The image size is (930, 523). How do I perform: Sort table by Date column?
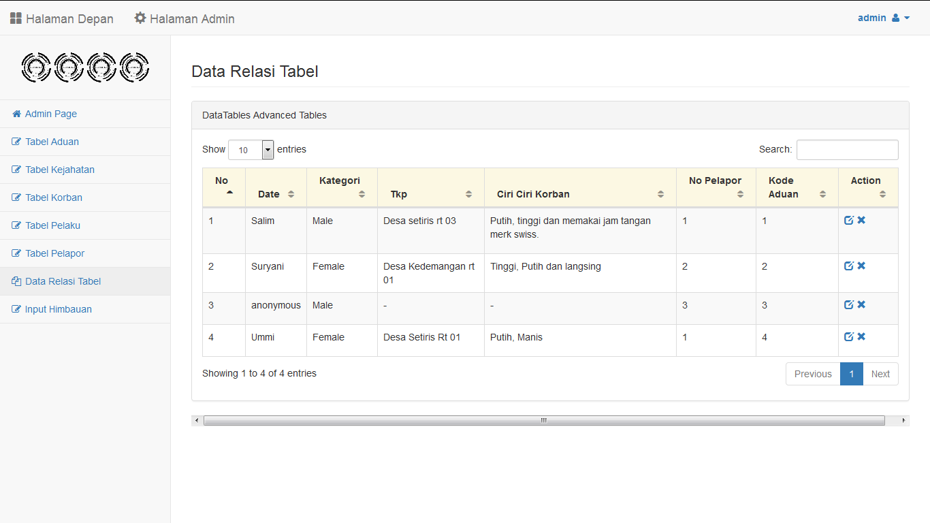(276, 194)
